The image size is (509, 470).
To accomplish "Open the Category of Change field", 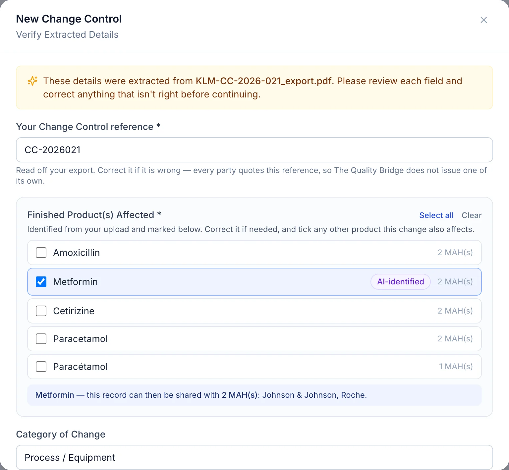I will (x=254, y=457).
